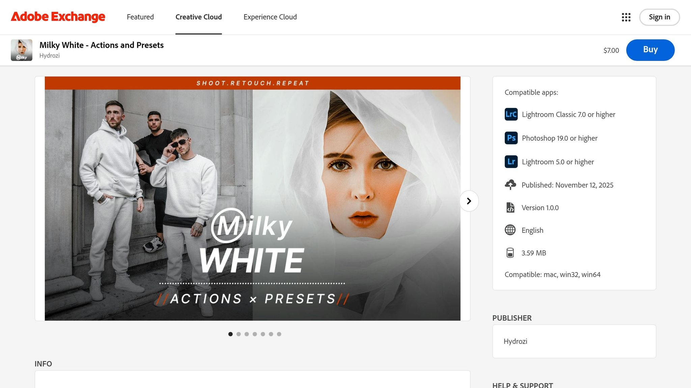Open Hydrozi publisher link under title
Image resolution: width=691 pixels, height=388 pixels.
[50, 56]
